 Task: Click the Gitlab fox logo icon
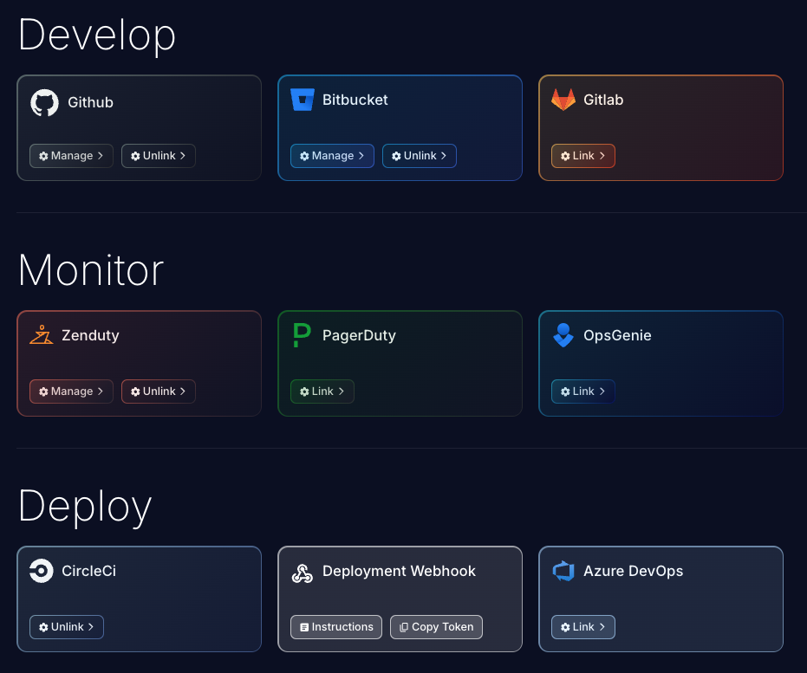tap(563, 100)
